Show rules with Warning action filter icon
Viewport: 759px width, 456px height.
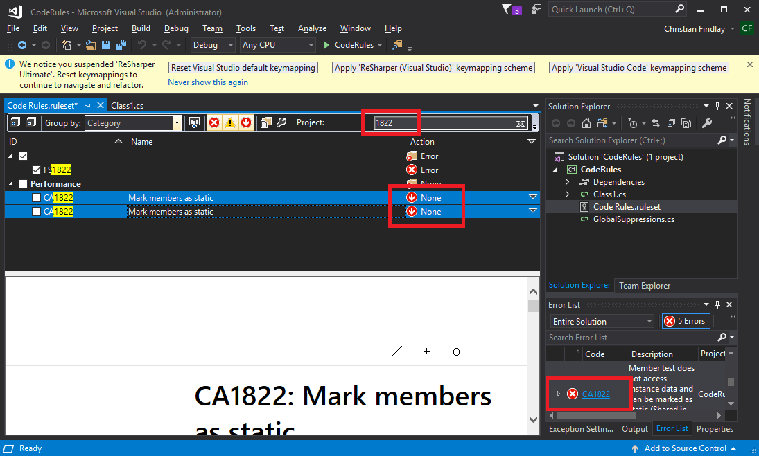(x=230, y=122)
